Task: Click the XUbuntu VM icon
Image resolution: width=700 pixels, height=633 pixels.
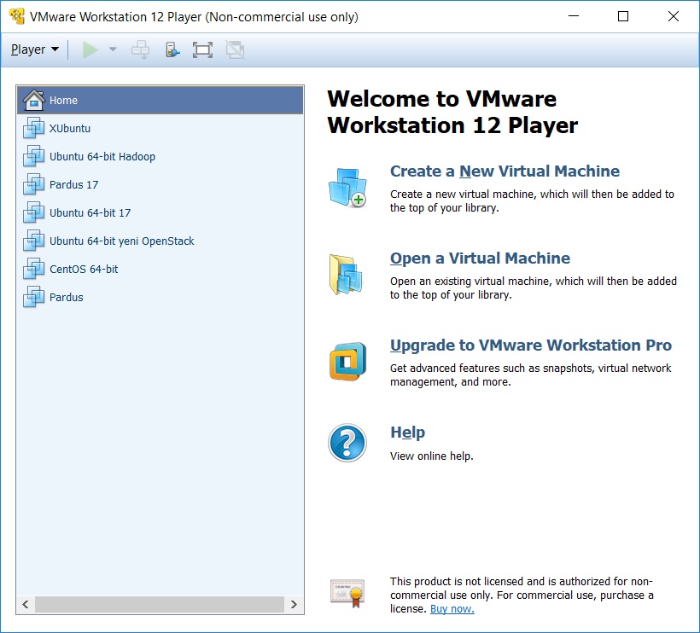Action: tap(34, 128)
